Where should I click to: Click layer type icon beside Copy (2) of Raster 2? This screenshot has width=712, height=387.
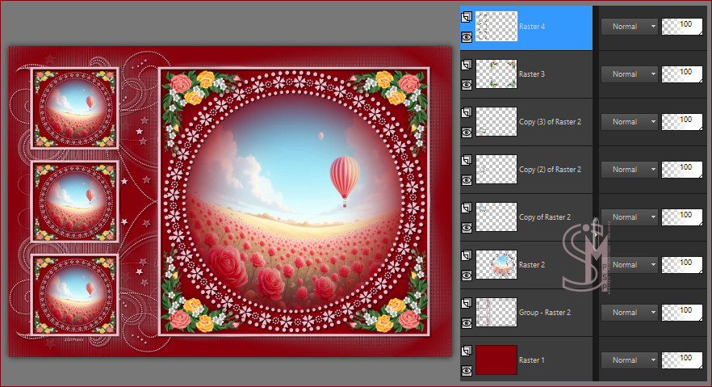(x=466, y=160)
